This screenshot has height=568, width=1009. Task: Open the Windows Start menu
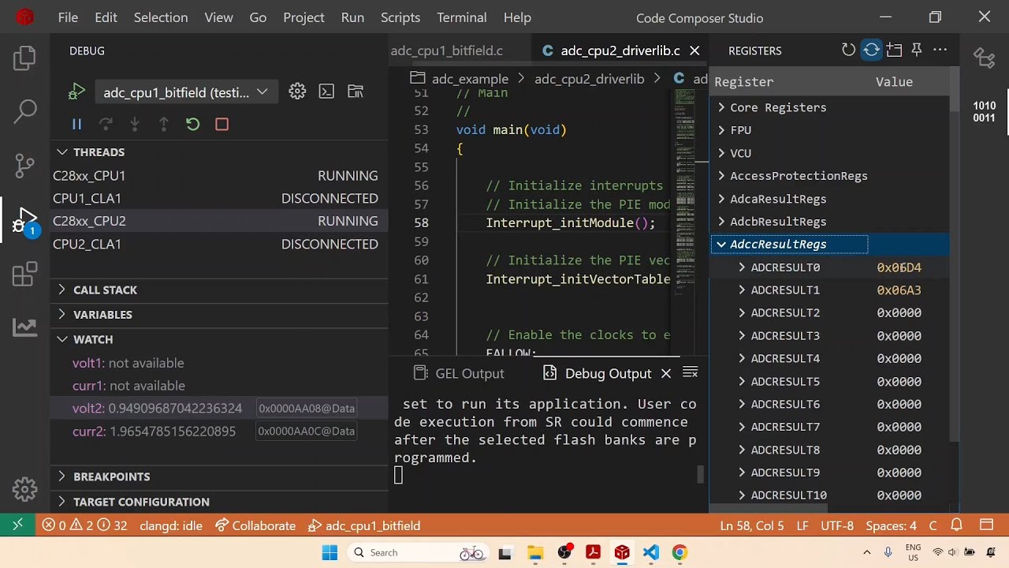[330, 552]
